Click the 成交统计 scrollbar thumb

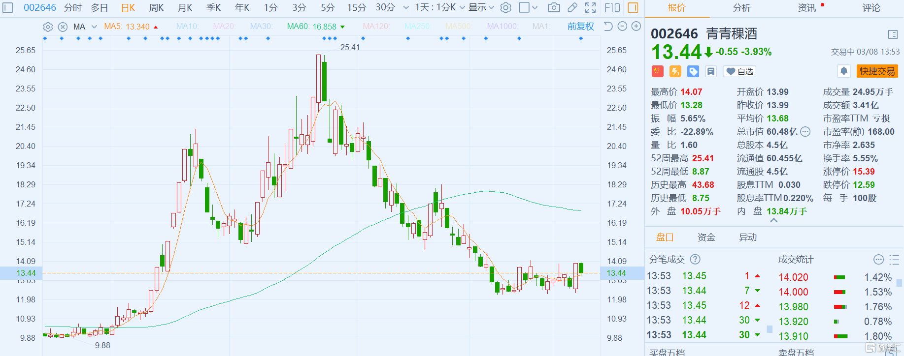[899, 283]
